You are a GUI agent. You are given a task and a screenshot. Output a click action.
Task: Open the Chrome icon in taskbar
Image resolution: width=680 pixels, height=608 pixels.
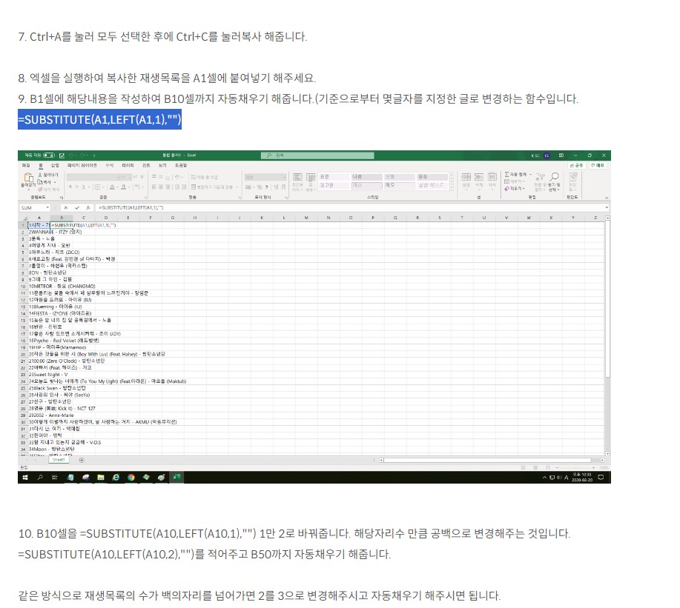pyautogui.click(x=131, y=477)
